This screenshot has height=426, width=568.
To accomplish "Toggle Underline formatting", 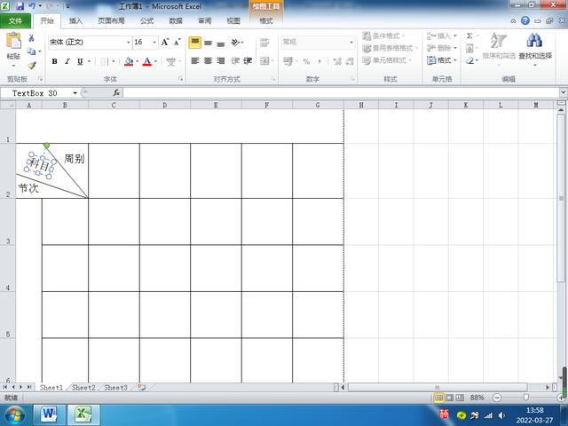I will pos(80,61).
